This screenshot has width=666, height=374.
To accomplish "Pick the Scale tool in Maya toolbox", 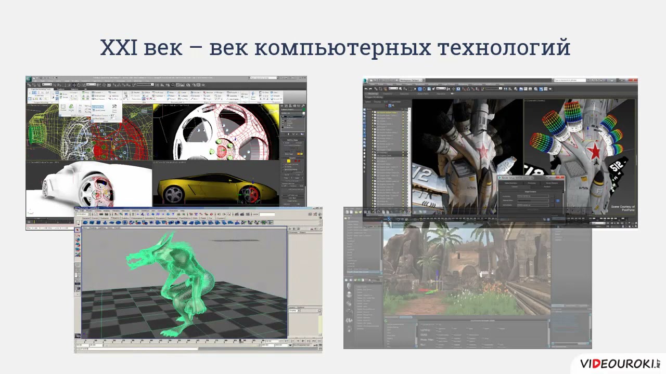I will pyautogui.click(x=78, y=249).
